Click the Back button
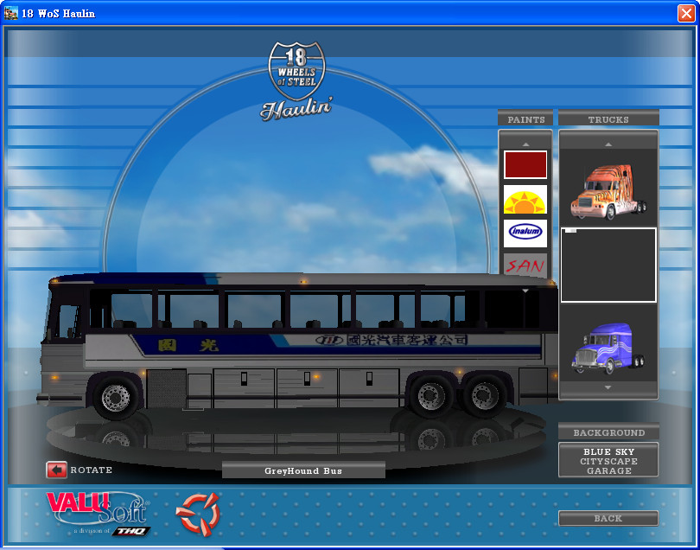700x550 pixels. [x=608, y=518]
